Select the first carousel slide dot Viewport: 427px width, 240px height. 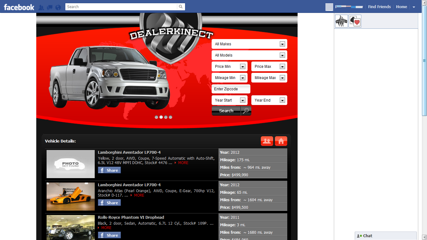click(x=156, y=117)
